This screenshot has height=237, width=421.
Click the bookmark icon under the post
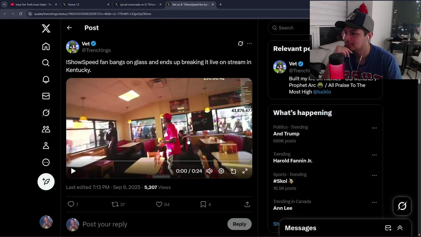coord(203,204)
